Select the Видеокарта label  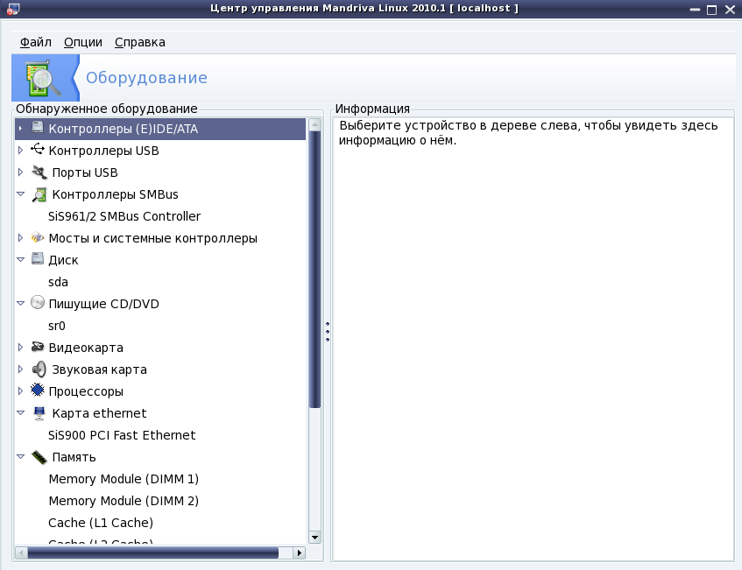coord(86,348)
